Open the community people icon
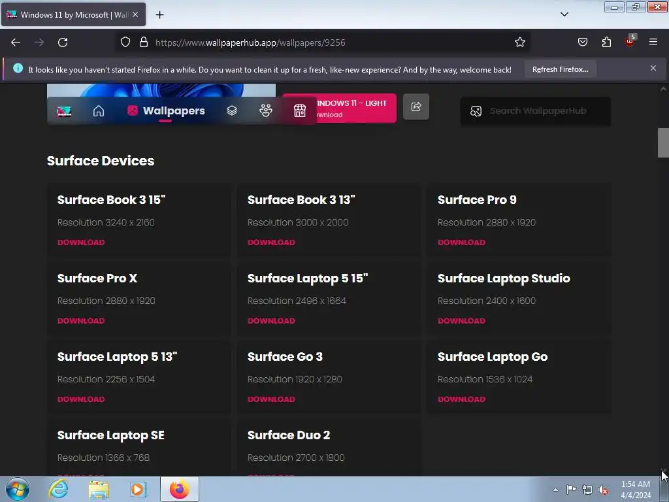This screenshot has width=669, height=502. pyautogui.click(x=266, y=111)
